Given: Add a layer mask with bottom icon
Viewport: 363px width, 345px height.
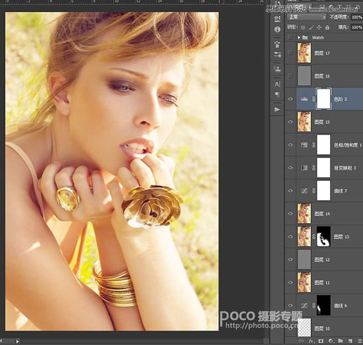Looking at the screenshot, I should point(321,341).
